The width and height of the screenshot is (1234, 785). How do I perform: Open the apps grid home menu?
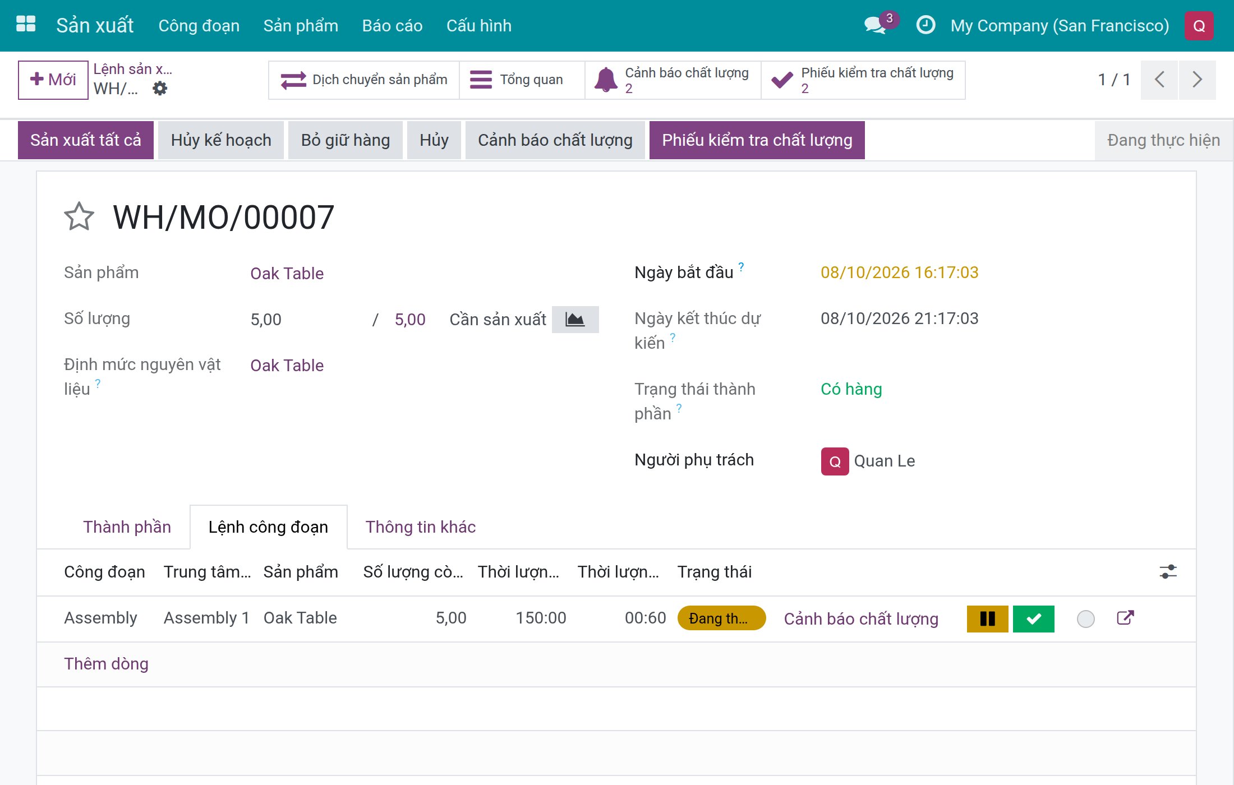pos(26,25)
